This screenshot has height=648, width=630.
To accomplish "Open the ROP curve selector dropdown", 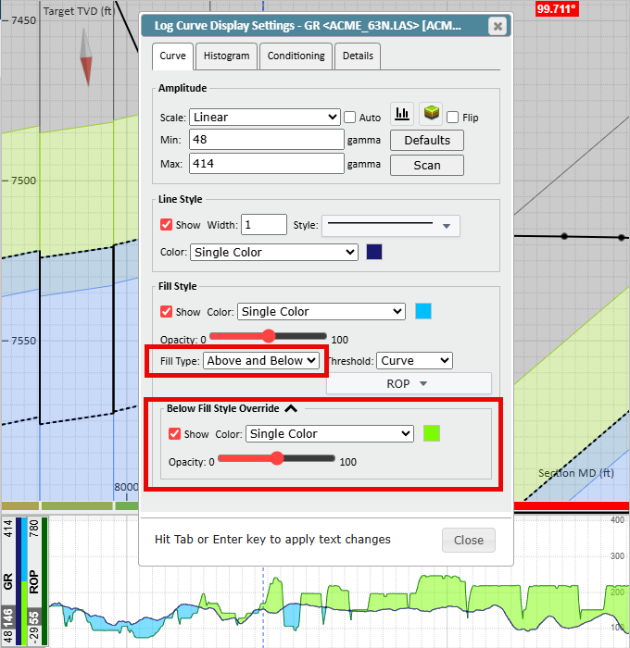I will pyautogui.click(x=409, y=384).
